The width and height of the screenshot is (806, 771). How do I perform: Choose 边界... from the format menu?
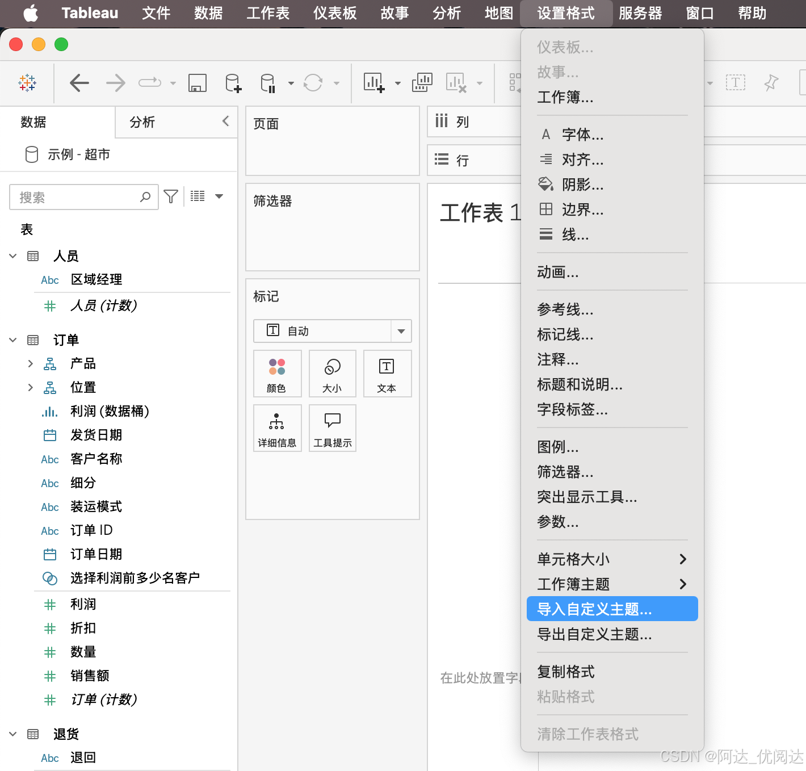click(612, 209)
